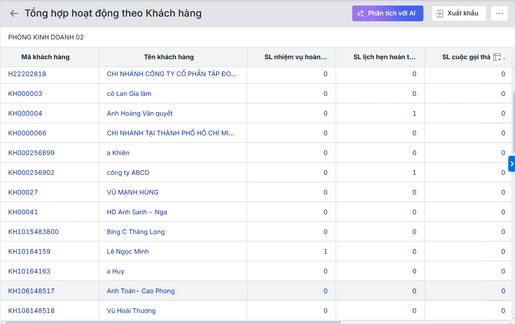Open customer Anh Hoàng Văn quyết
The height and width of the screenshot is (324, 515).
[139, 113]
